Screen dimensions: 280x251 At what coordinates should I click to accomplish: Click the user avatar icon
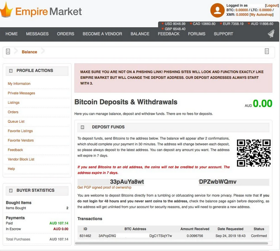pos(217,11)
